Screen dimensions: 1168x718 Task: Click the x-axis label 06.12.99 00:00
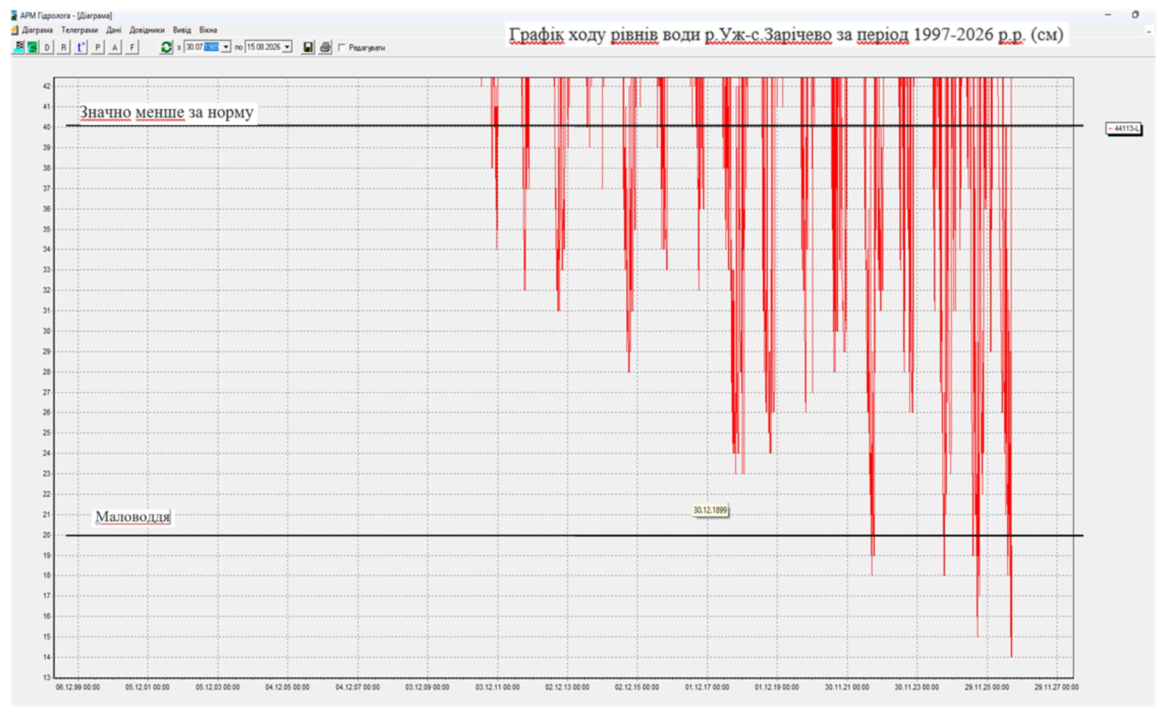[x=78, y=687]
